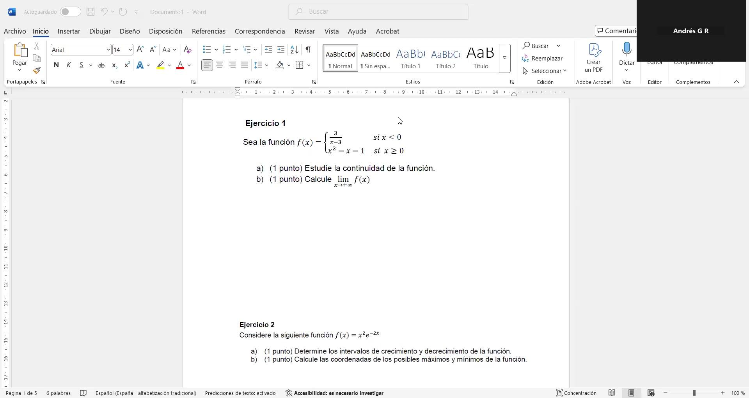Redo the last action

click(123, 12)
